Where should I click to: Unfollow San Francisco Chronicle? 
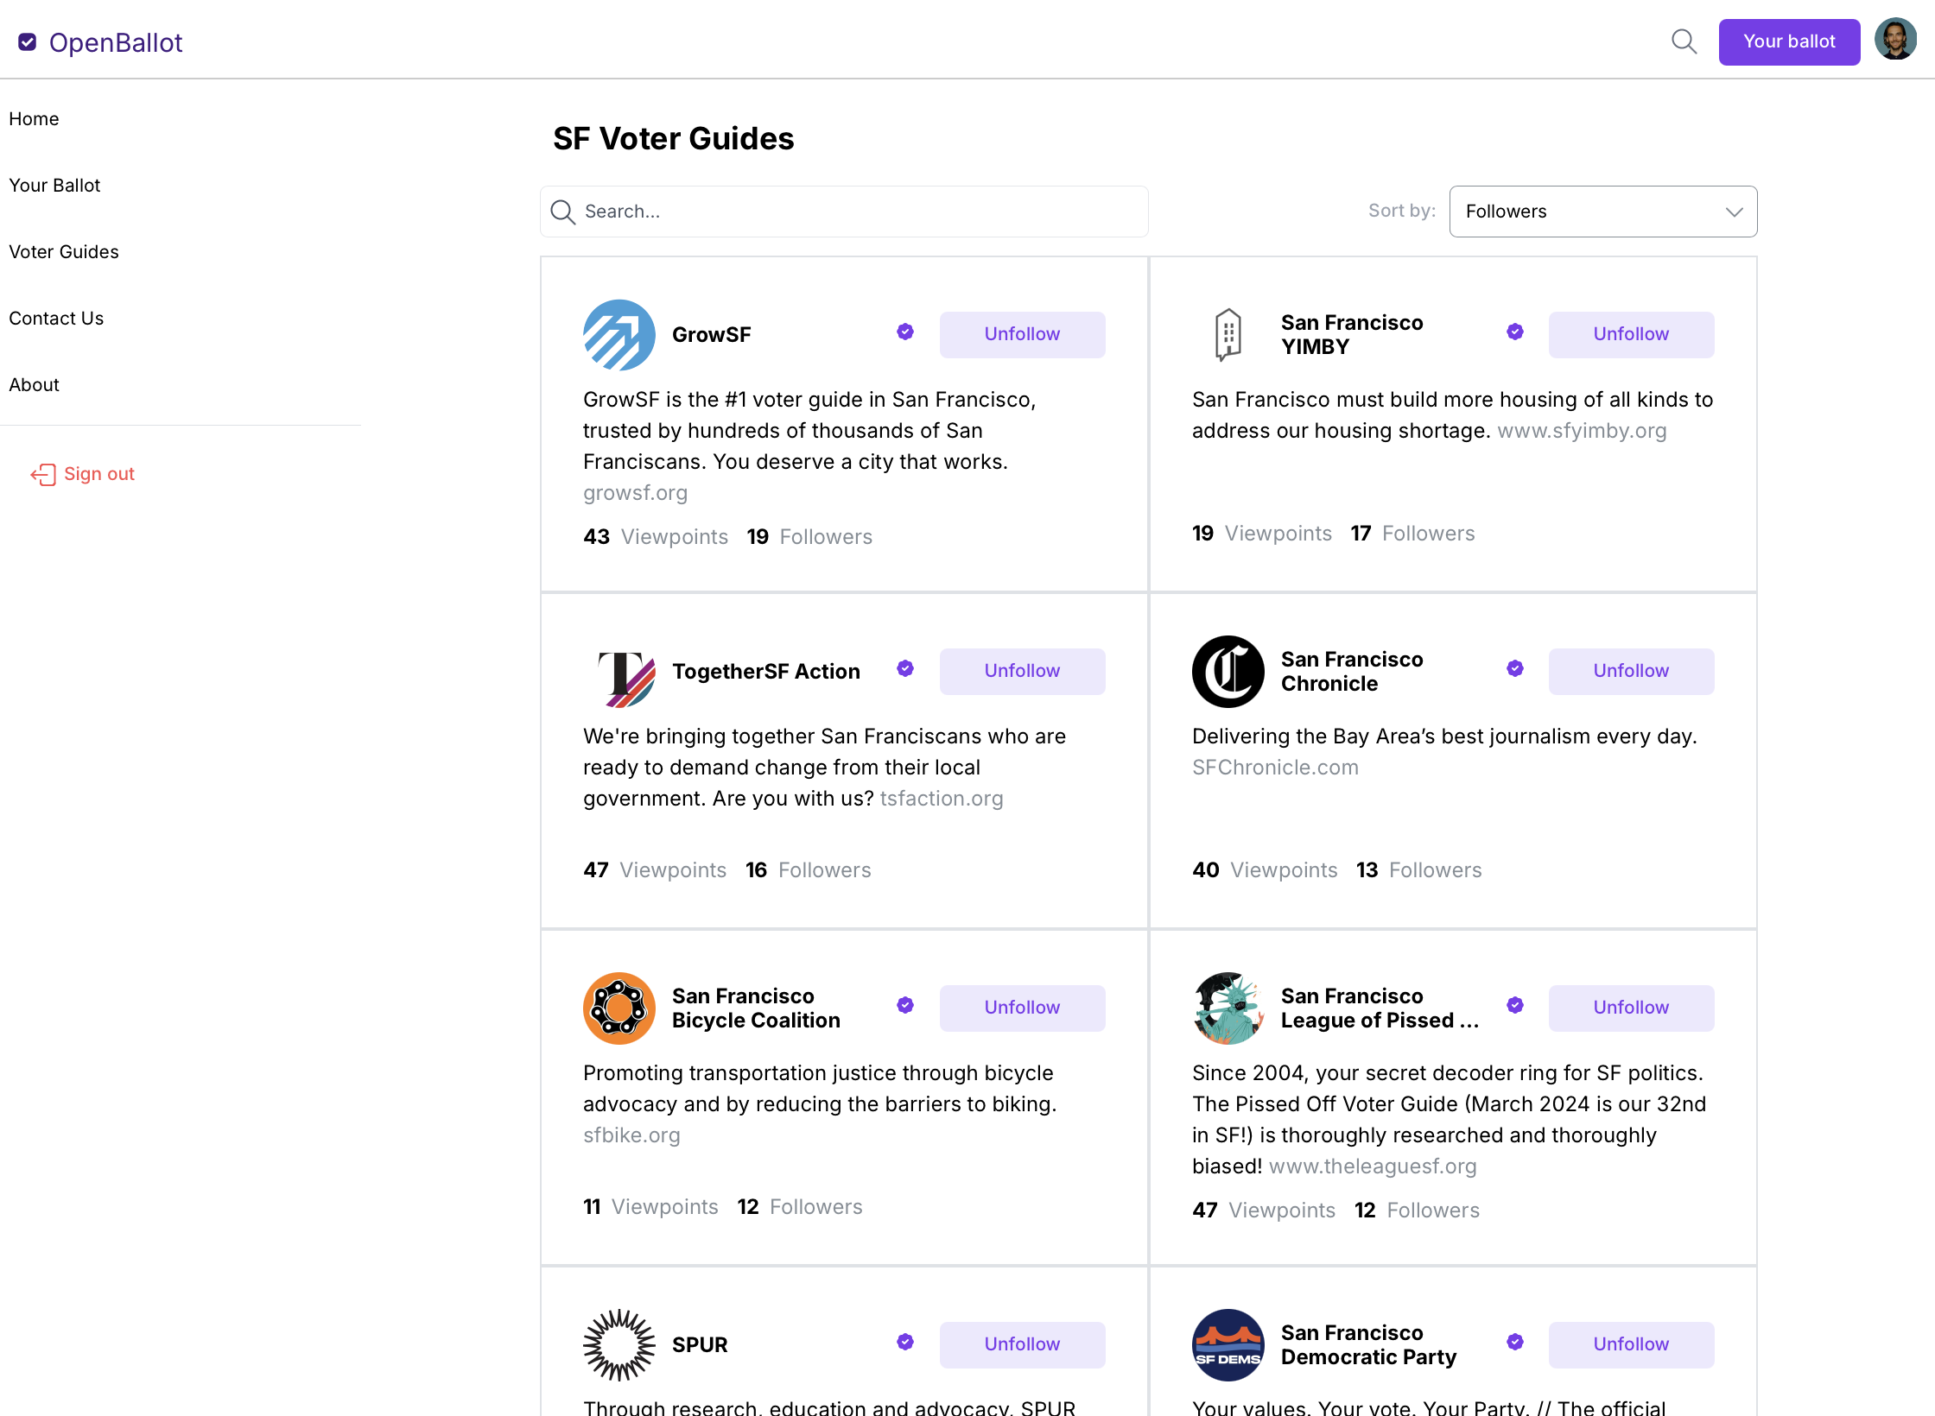pos(1631,671)
